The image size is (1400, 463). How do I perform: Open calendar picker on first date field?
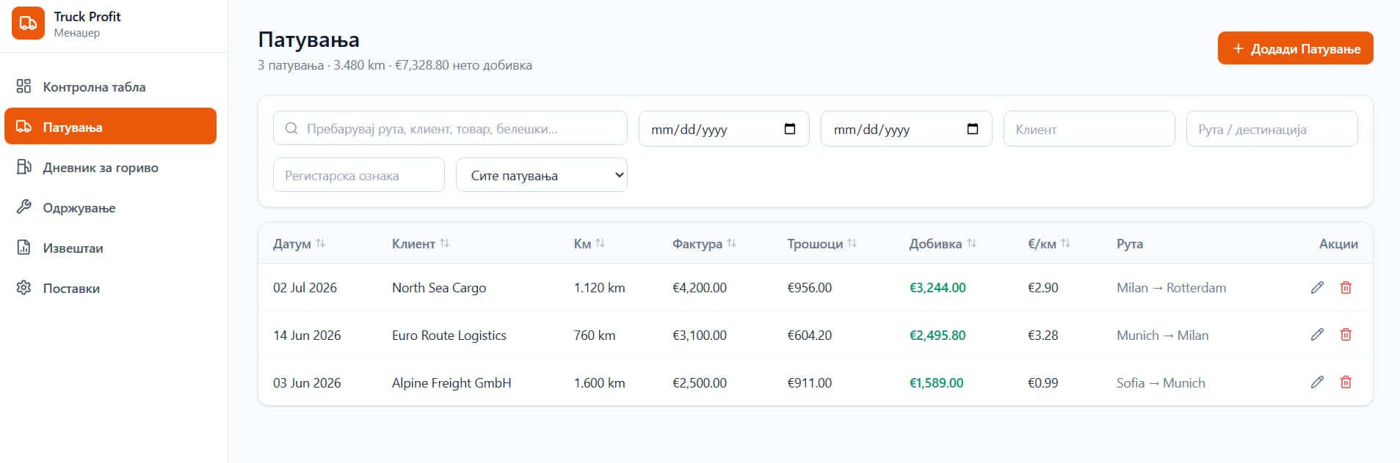[x=790, y=129]
